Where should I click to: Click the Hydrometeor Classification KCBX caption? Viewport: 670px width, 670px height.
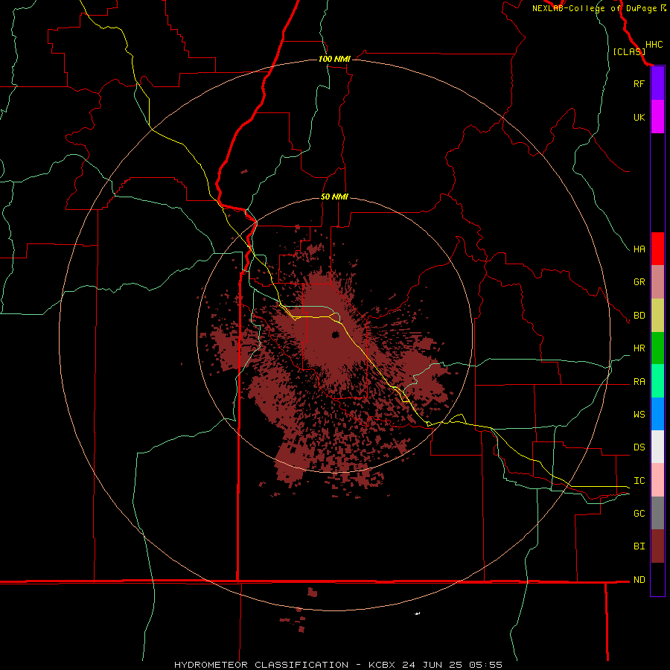click(338, 665)
